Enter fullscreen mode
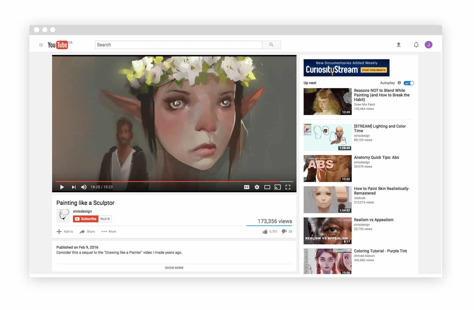The image size is (474, 310). [x=288, y=187]
